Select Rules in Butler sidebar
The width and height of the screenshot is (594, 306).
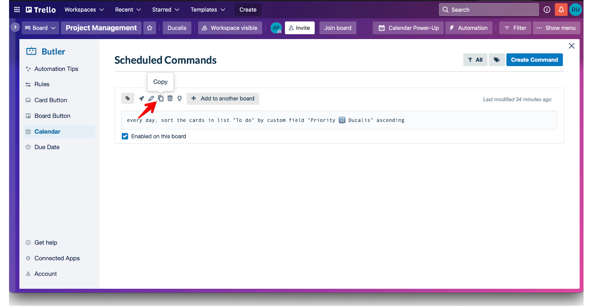42,84
